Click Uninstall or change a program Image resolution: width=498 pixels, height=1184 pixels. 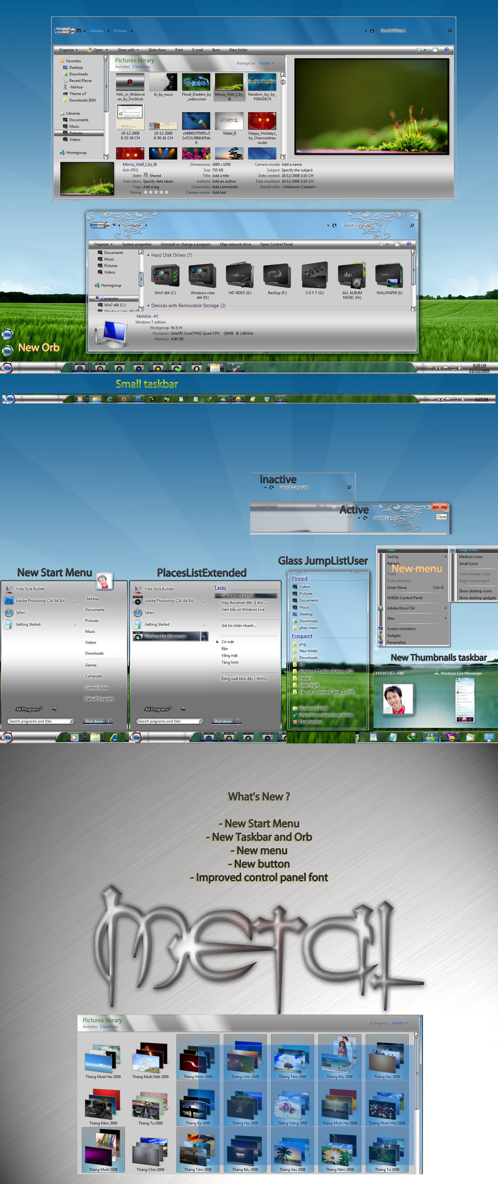coord(186,244)
